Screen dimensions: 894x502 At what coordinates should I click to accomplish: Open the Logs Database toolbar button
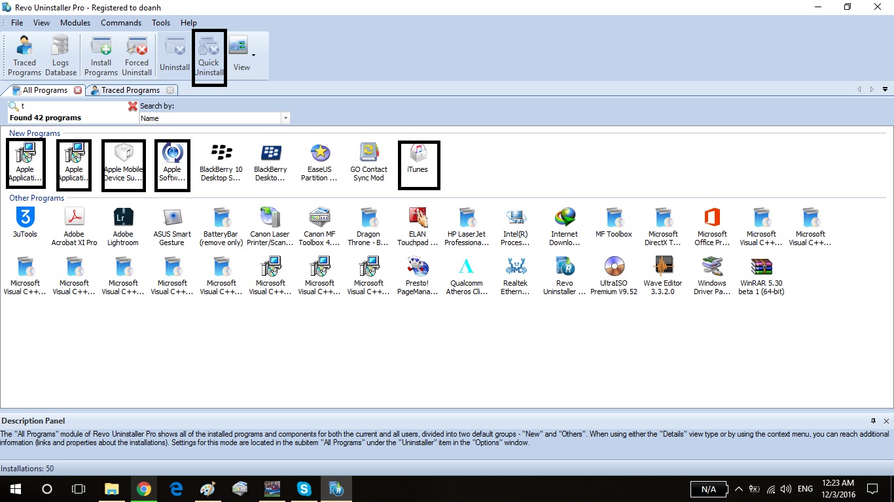(x=60, y=55)
